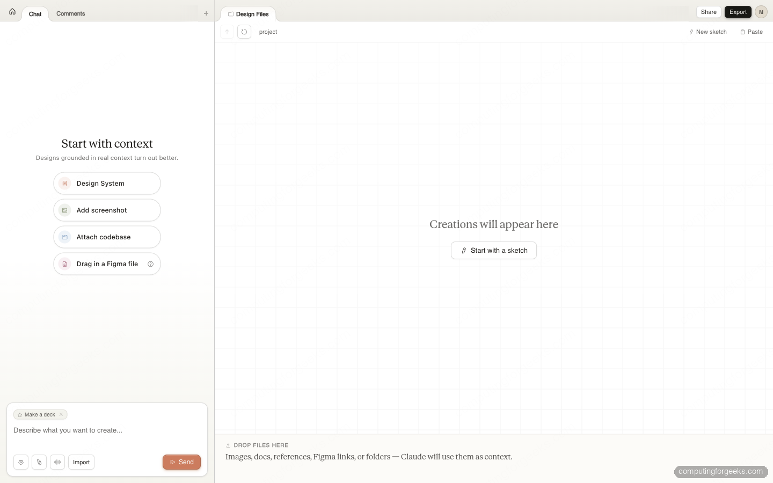Start a new chat with the plus icon
The height and width of the screenshot is (483, 773).
(x=206, y=13)
